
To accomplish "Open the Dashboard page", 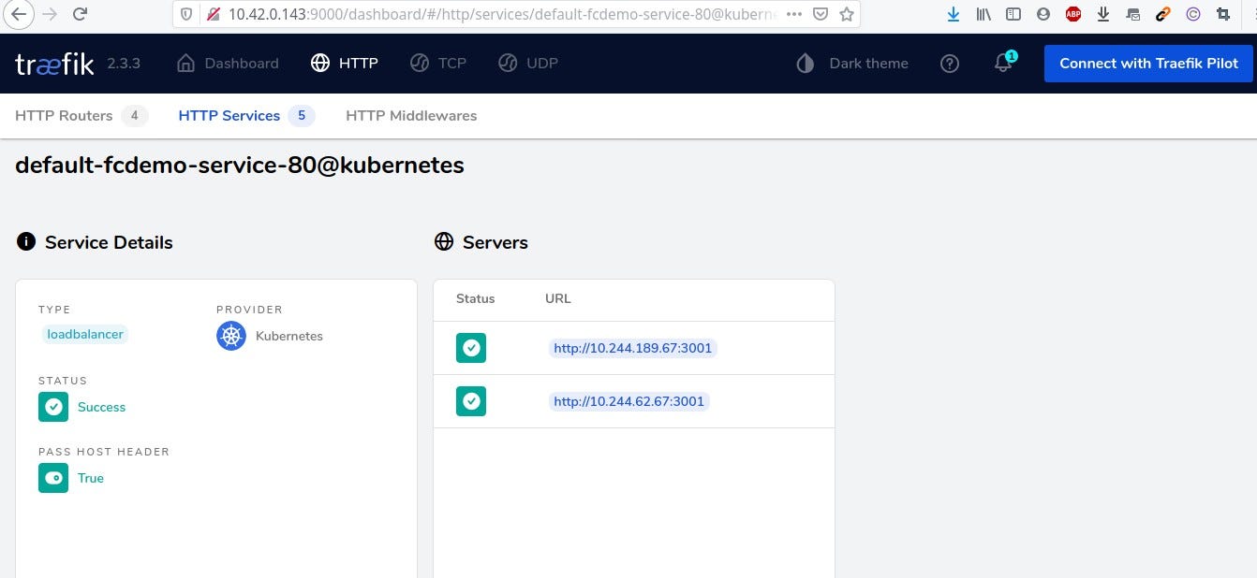I will [x=228, y=64].
